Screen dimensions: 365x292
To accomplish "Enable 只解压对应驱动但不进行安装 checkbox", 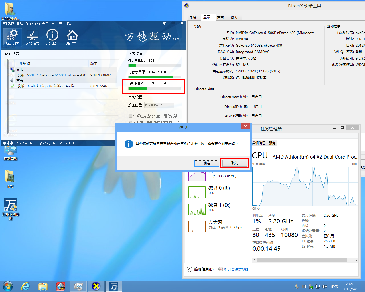I will pos(130,116).
